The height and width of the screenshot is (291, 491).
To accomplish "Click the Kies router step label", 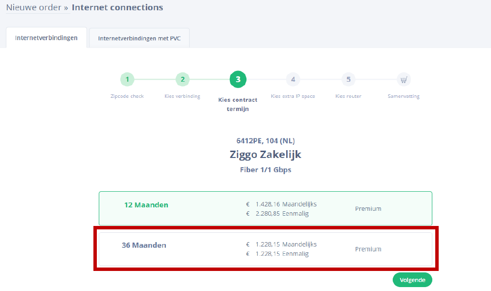I will [x=348, y=96].
